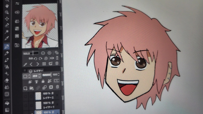This screenshot has height=114, width=203.
Task: Flip sub view horizontally
Action: point(52,58)
